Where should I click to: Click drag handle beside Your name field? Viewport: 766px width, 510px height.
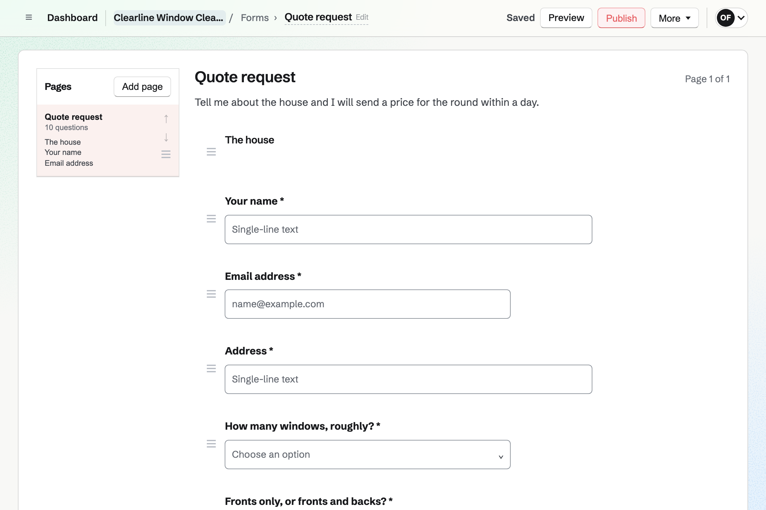[x=211, y=219]
